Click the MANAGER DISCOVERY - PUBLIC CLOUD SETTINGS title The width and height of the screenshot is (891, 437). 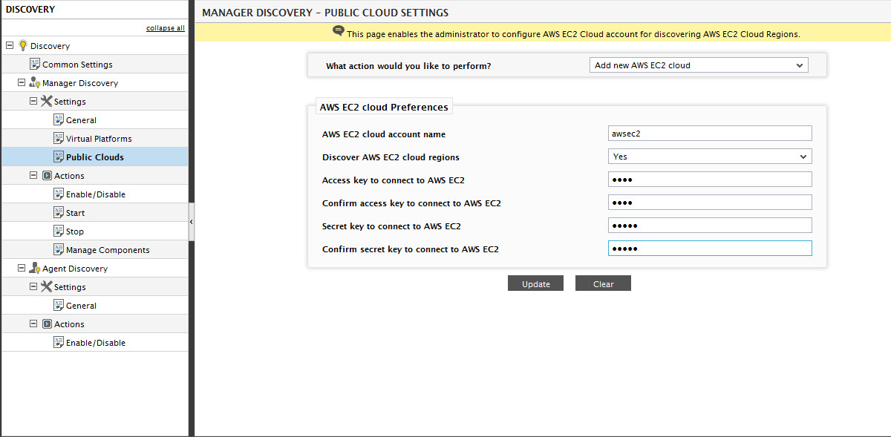point(325,13)
